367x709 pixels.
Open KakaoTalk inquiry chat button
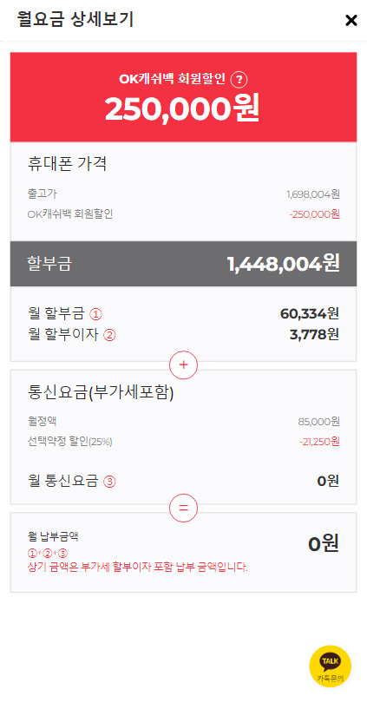pos(330,666)
